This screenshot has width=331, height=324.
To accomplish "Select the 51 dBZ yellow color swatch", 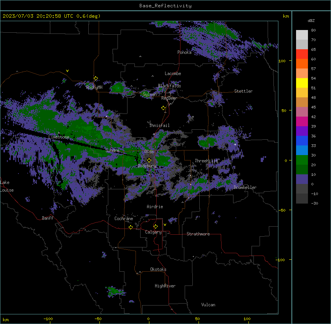I will coord(302,83).
